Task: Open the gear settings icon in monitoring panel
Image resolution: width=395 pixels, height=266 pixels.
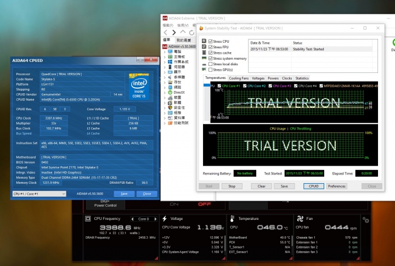Action: click(366, 220)
